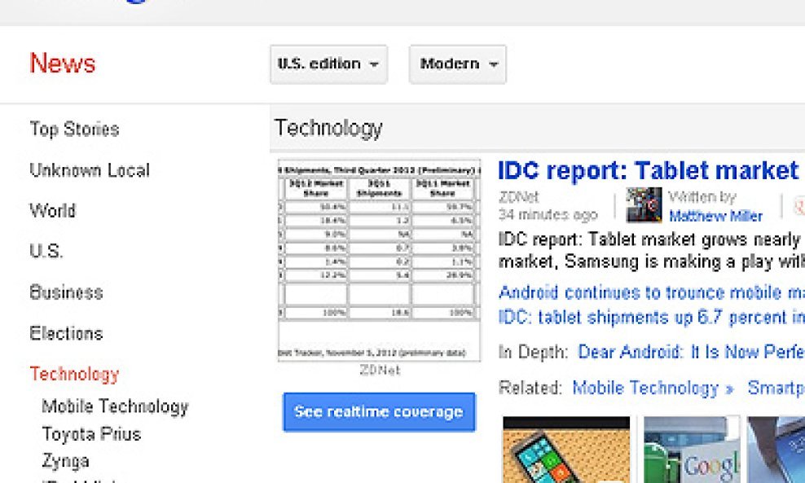The image size is (805, 483).
Task: Open the Business news section
Action: (66, 292)
